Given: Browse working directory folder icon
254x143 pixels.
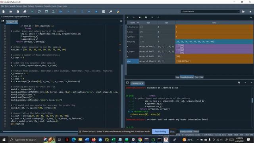Looking at the screenshot, I should (243, 12).
